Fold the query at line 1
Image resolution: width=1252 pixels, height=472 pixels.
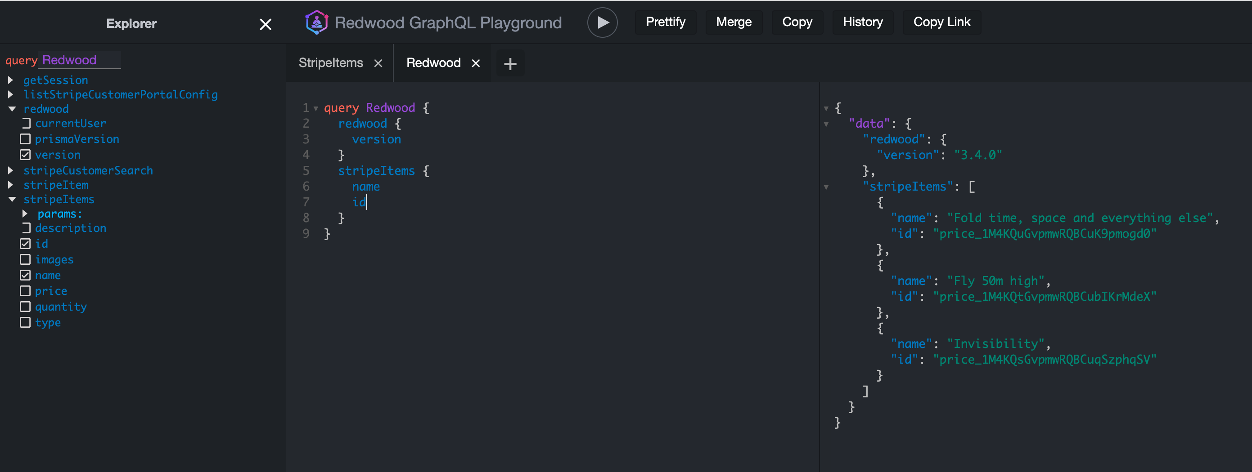316,108
